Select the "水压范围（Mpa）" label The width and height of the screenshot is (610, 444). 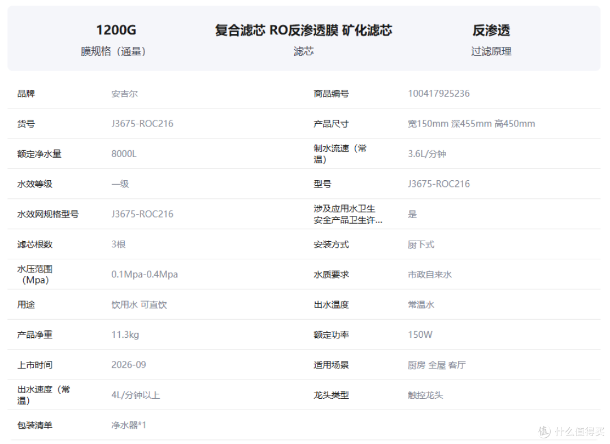pos(34,275)
